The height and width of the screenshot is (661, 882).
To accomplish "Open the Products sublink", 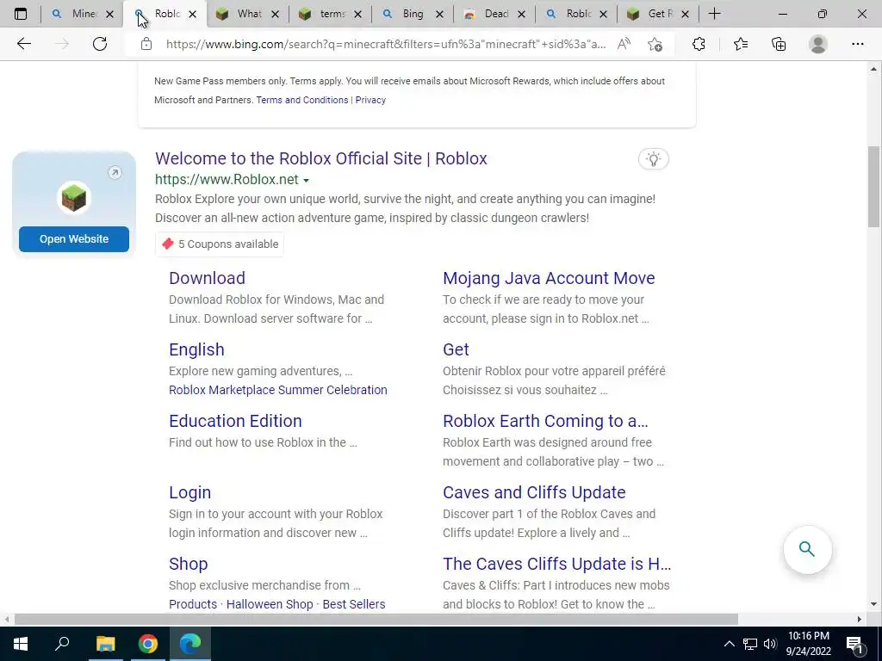I will (x=193, y=604).
